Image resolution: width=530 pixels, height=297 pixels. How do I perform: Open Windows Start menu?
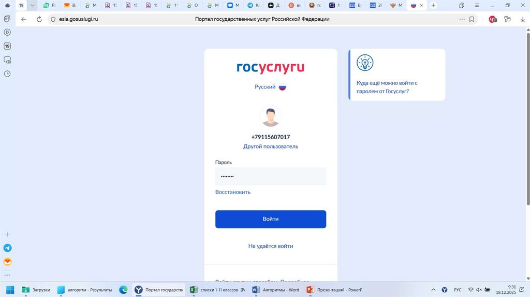coord(10,290)
